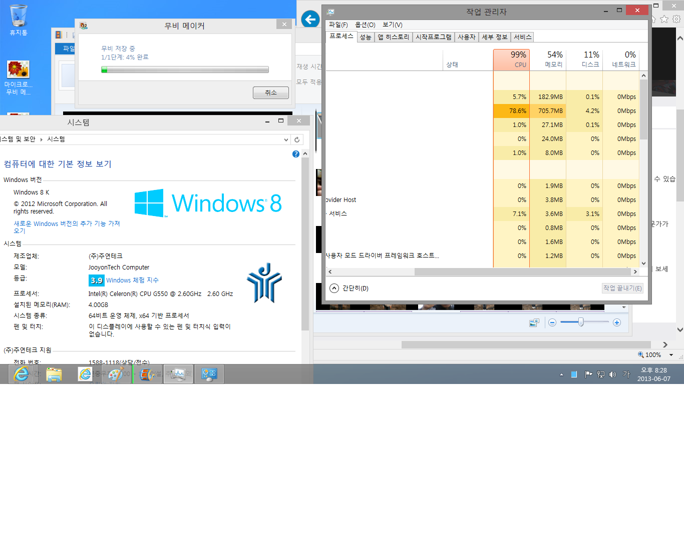The width and height of the screenshot is (684, 560).
Task: Switch to Paint on the taskbar
Action: (x=116, y=374)
